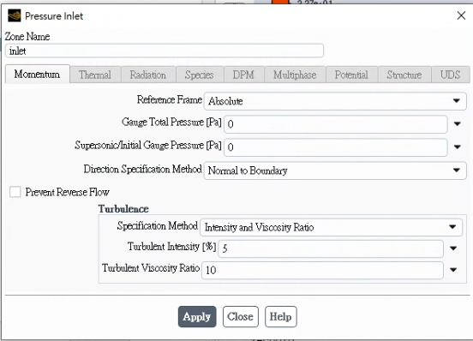473x341 pixels.
Task: Click the Zone Name label
Action: [27, 37]
